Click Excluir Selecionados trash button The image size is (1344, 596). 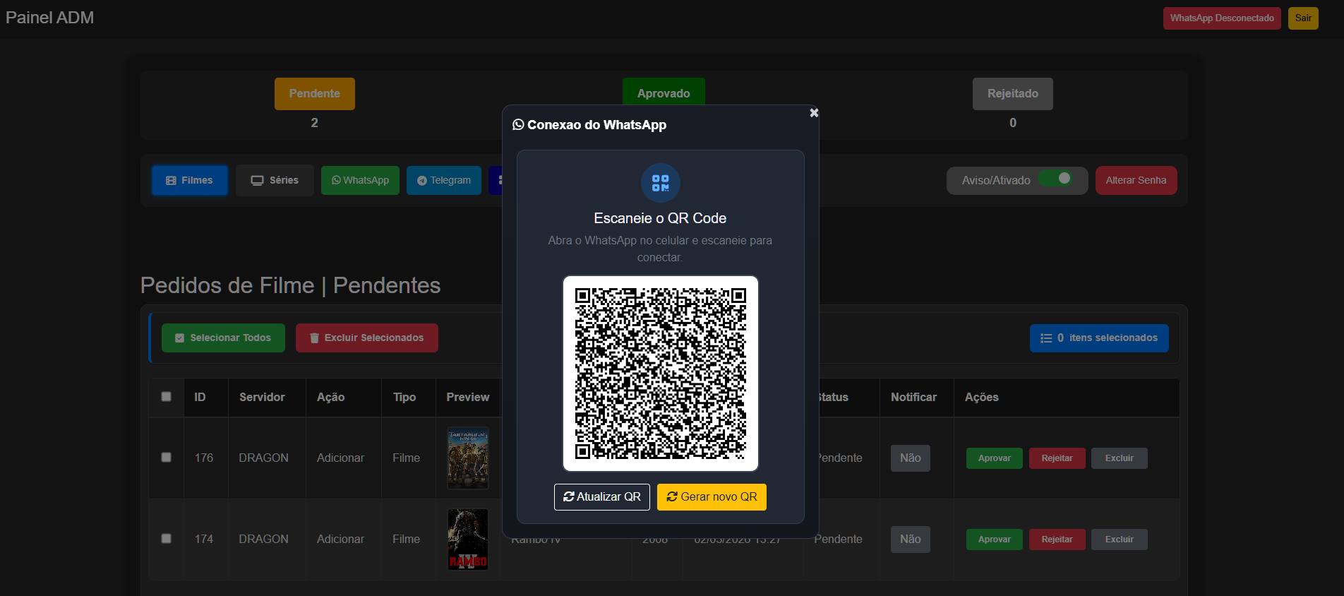pyautogui.click(x=367, y=338)
